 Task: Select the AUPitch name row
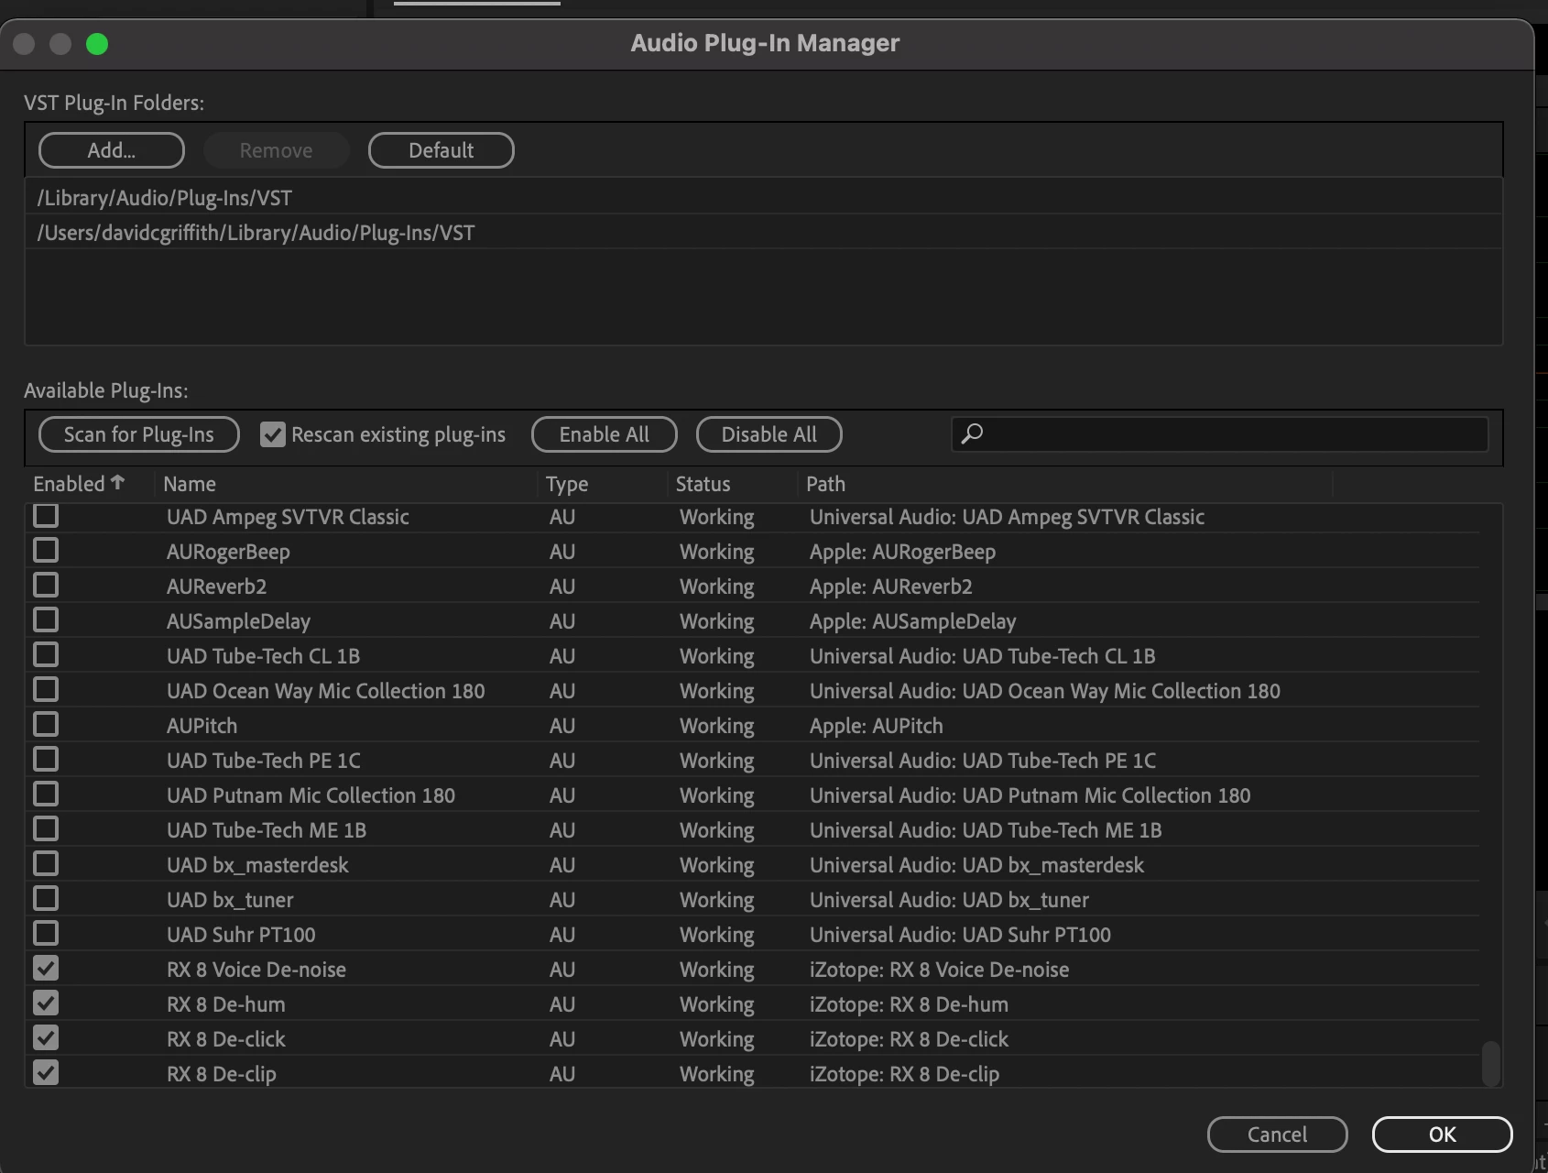[202, 726]
